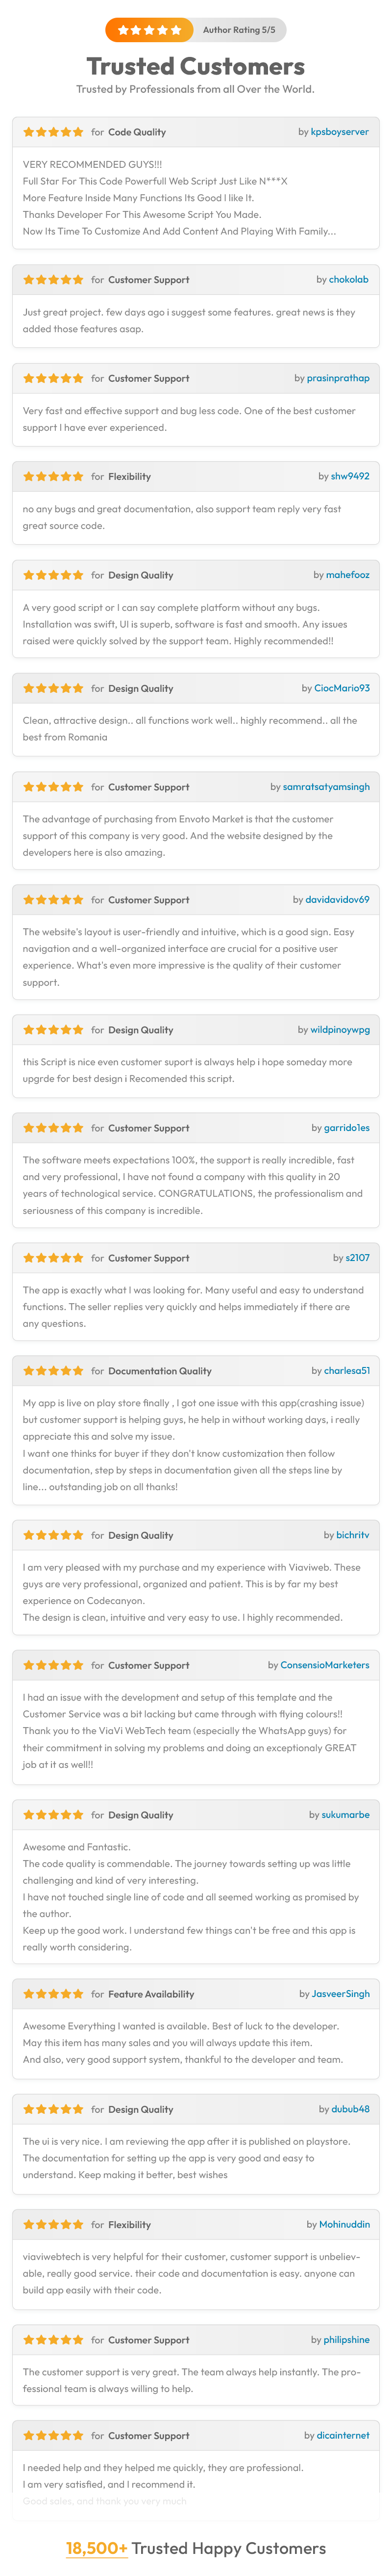392x2576 pixels.
Task: Click the star rating on charlesa51's Documentation Quality review
Action: pos(53,1371)
